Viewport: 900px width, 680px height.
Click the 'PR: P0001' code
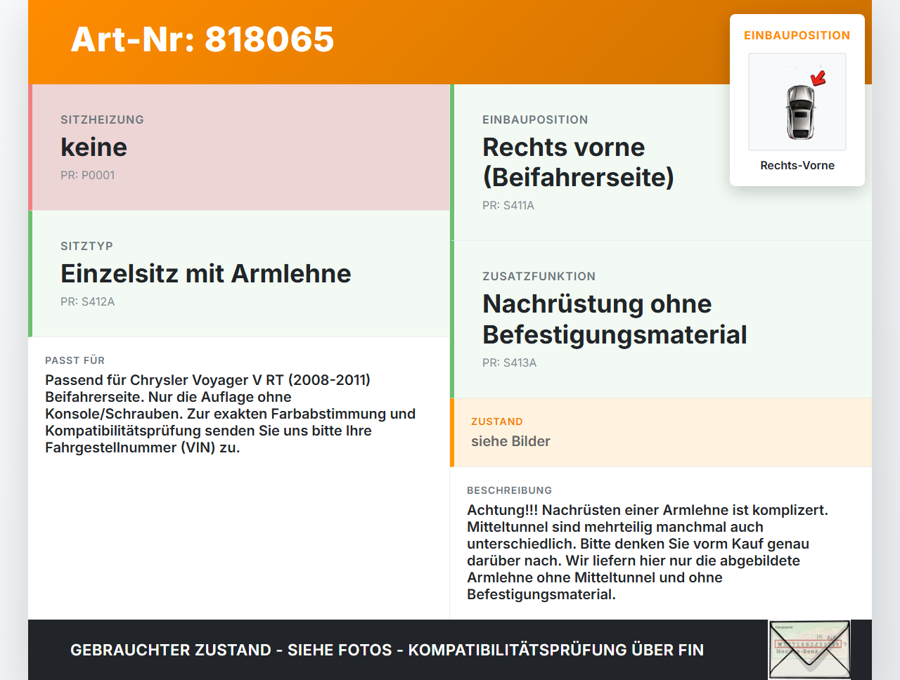click(x=87, y=175)
